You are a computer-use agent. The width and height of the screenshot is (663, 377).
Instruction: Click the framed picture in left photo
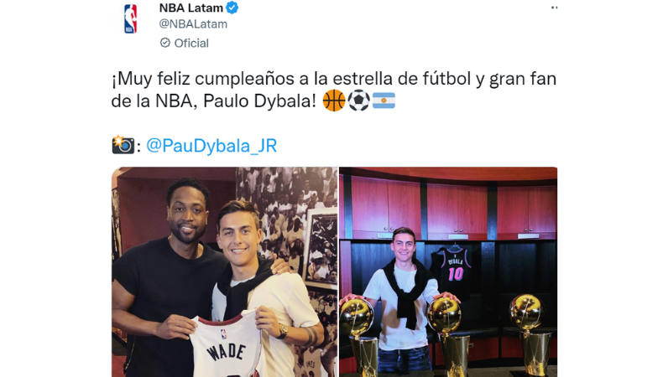pos(320,249)
